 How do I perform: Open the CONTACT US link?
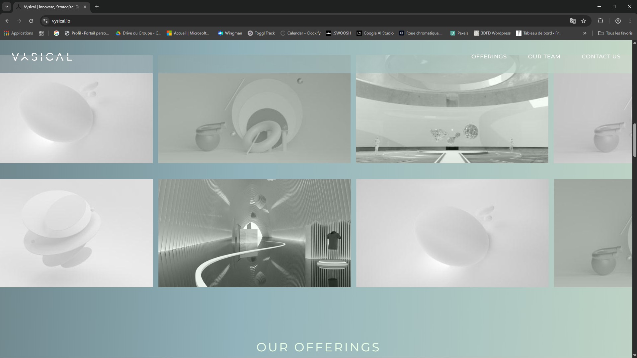pos(601,57)
